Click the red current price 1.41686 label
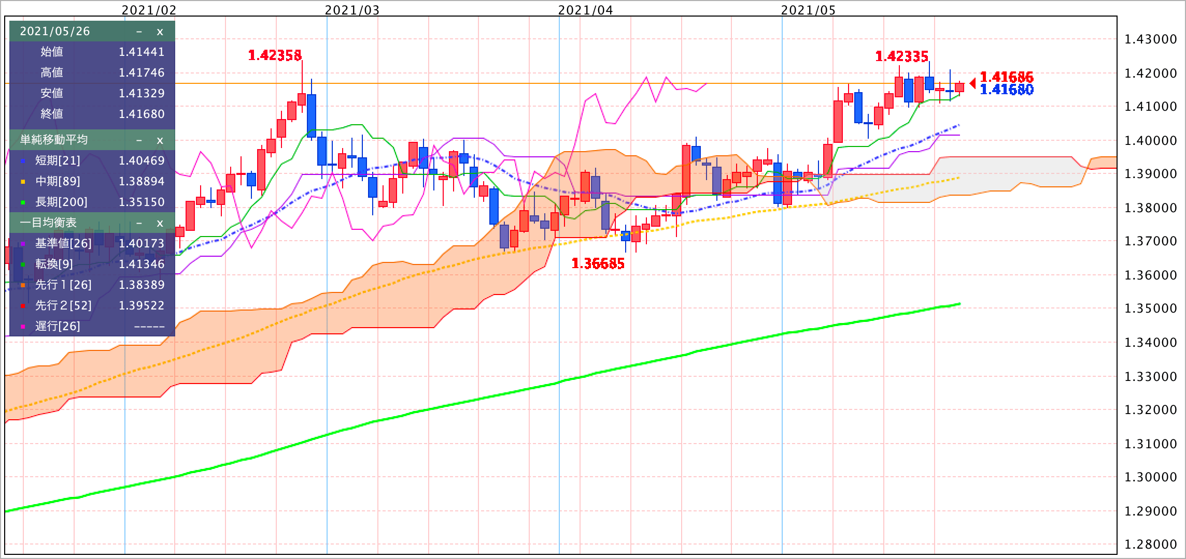This screenshot has width=1186, height=559. pyautogui.click(x=1007, y=77)
